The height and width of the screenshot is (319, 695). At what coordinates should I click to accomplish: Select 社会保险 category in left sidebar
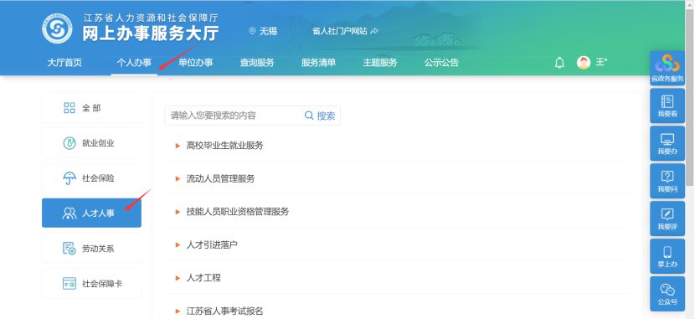point(92,178)
